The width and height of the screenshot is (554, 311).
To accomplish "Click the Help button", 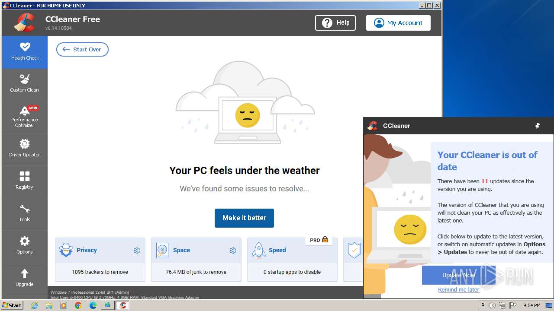I will point(335,23).
